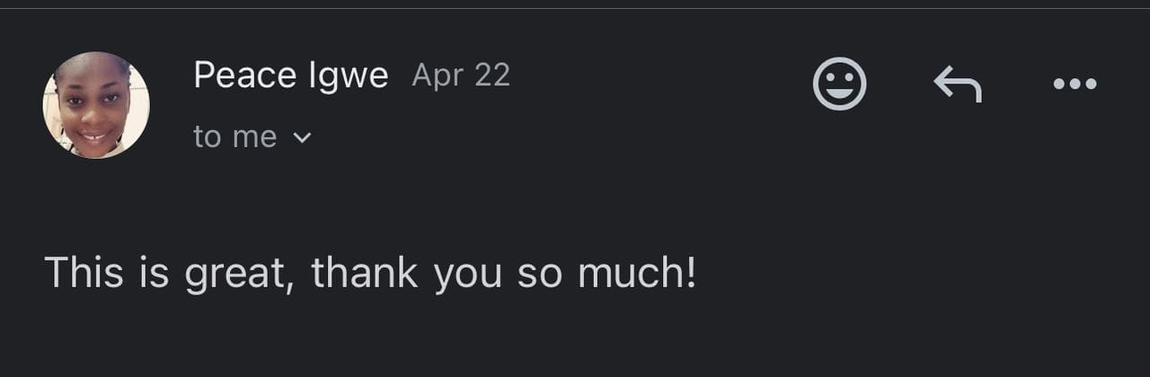This screenshot has width=1150, height=377.
Task: Tap the smiley face icon
Action: tap(839, 84)
